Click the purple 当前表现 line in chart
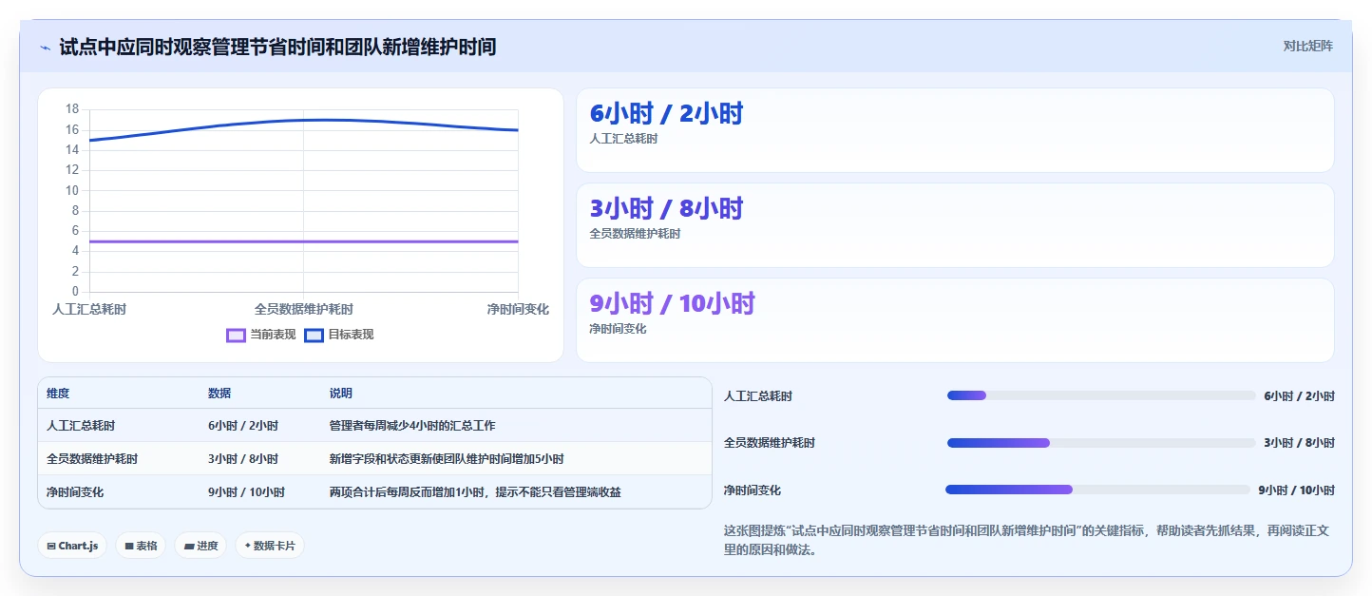 [304, 241]
